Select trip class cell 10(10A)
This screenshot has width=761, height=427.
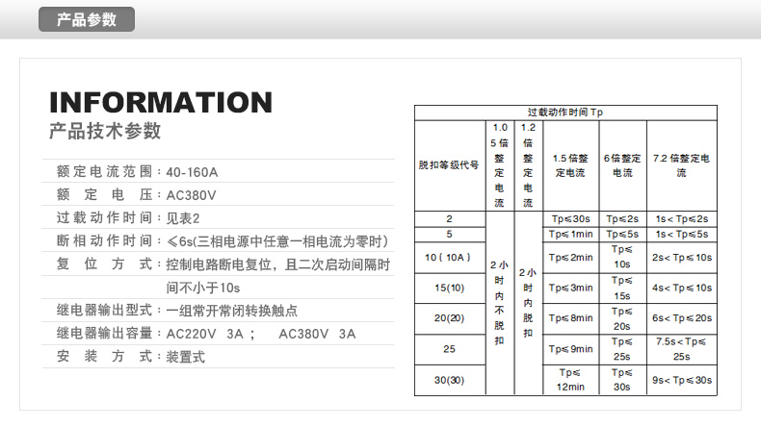point(448,258)
